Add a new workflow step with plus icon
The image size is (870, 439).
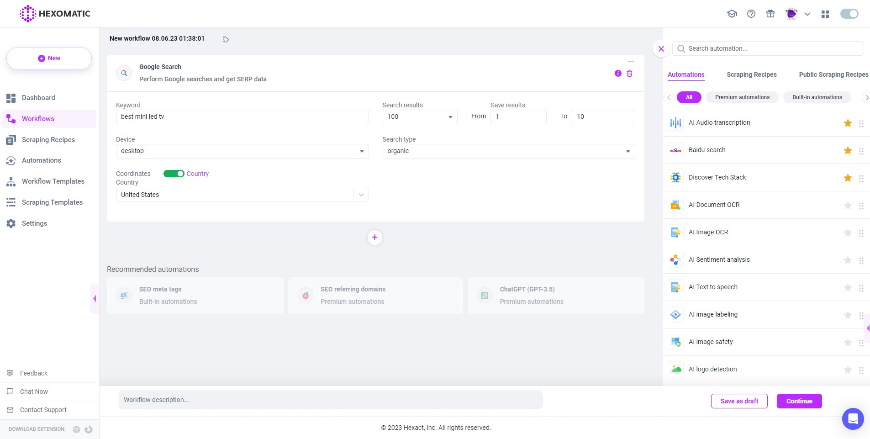(374, 237)
